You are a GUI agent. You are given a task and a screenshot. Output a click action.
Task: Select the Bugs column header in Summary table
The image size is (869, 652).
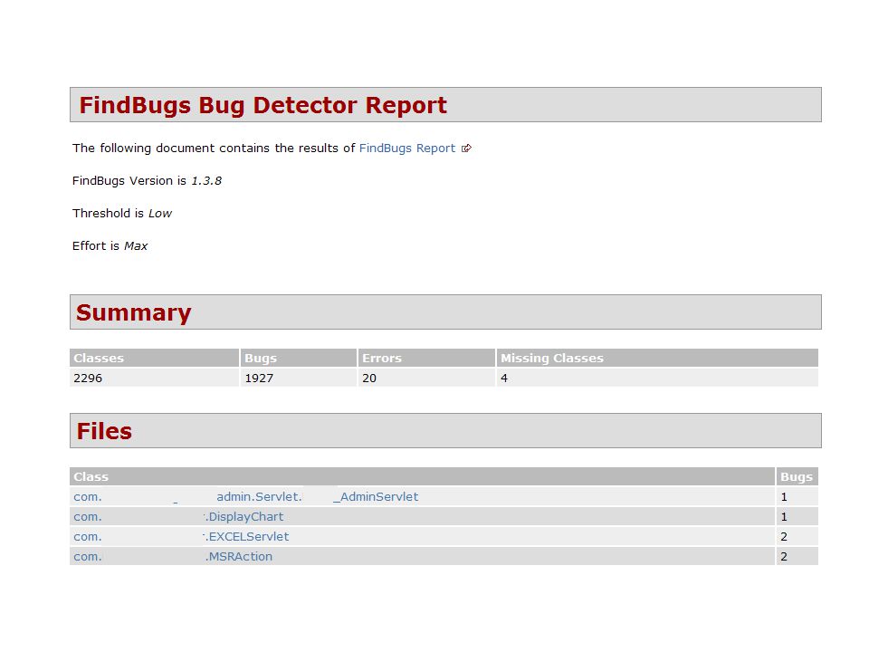tap(299, 359)
